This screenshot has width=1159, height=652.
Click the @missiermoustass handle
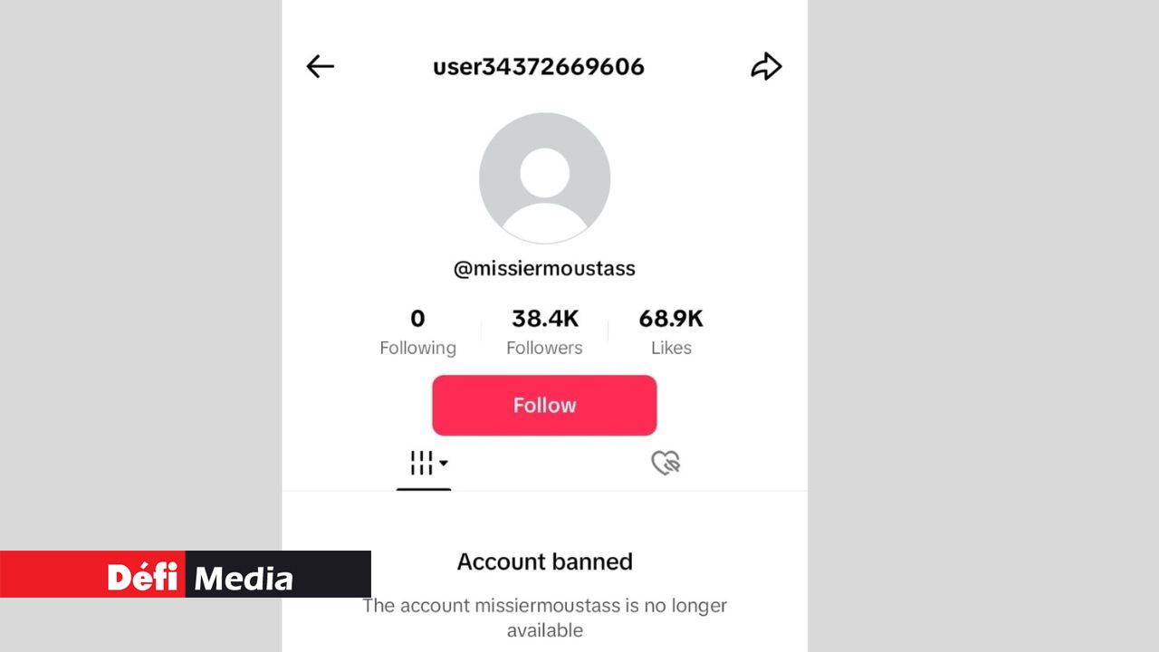coord(544,269)
